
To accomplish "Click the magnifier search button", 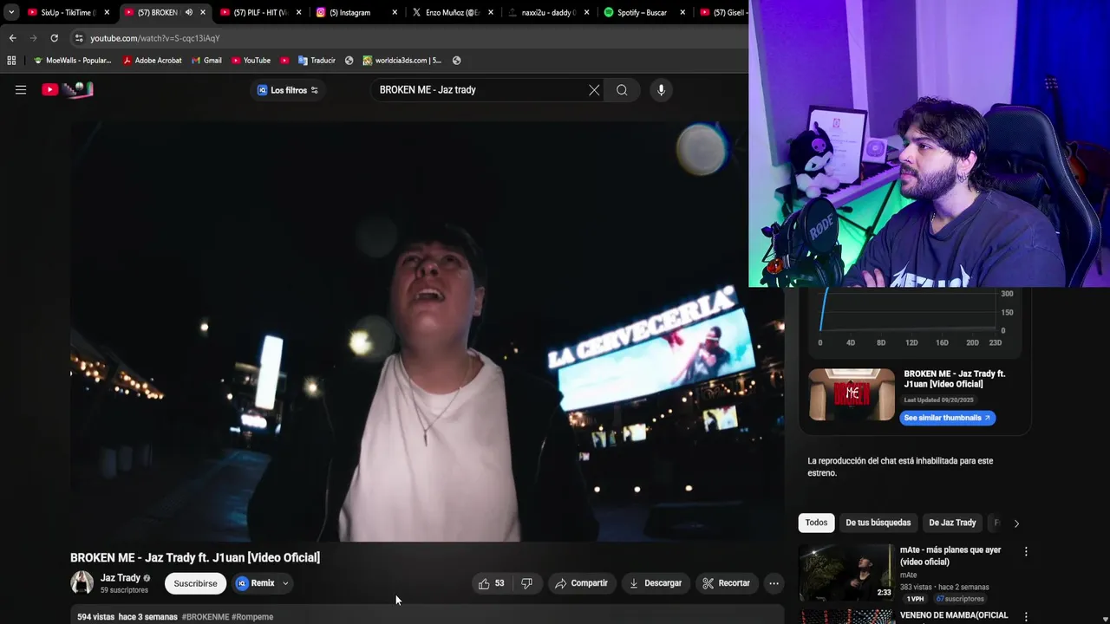I will click(622, 90).
